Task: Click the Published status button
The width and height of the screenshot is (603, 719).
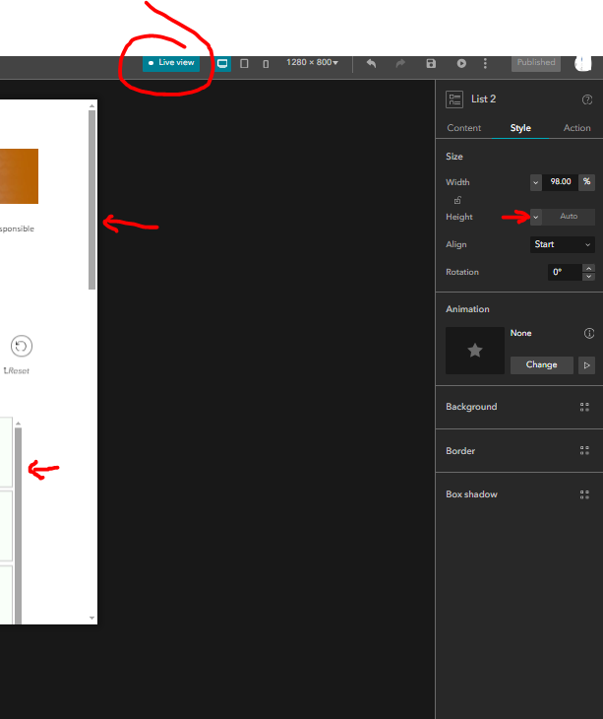Action: (x=536, y=63)
